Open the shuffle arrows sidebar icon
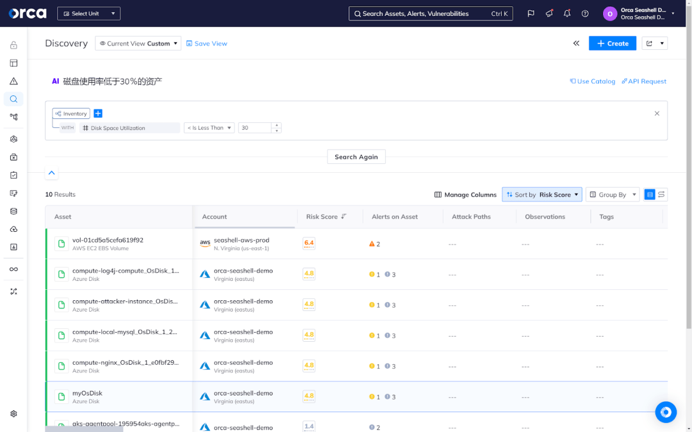Screen dimensions: 692x432 click(x=13, y=291)
